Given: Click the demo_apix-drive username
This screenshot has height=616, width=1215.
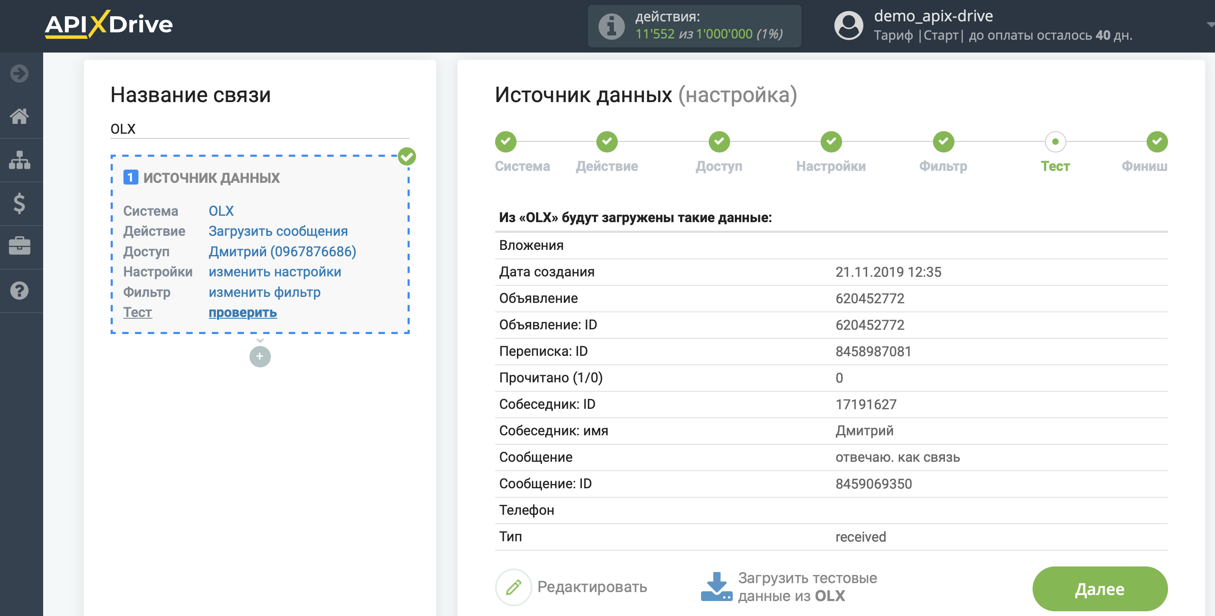Looking at the screenshot, I should coord(933,16).
